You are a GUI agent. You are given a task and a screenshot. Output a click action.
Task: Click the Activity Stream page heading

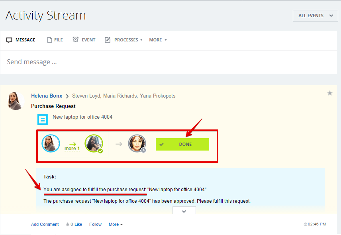click(46, 16)
